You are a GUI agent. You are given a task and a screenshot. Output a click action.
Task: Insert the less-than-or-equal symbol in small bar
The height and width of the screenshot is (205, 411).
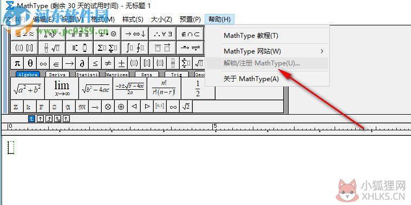95,63
